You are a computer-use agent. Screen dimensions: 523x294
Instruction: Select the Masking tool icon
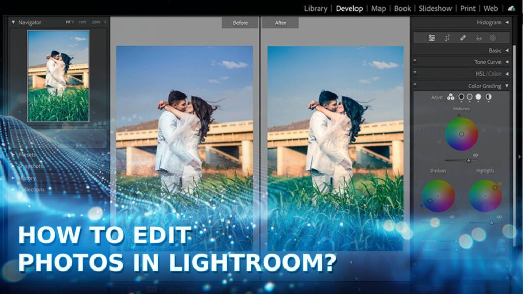coord(493,38)
